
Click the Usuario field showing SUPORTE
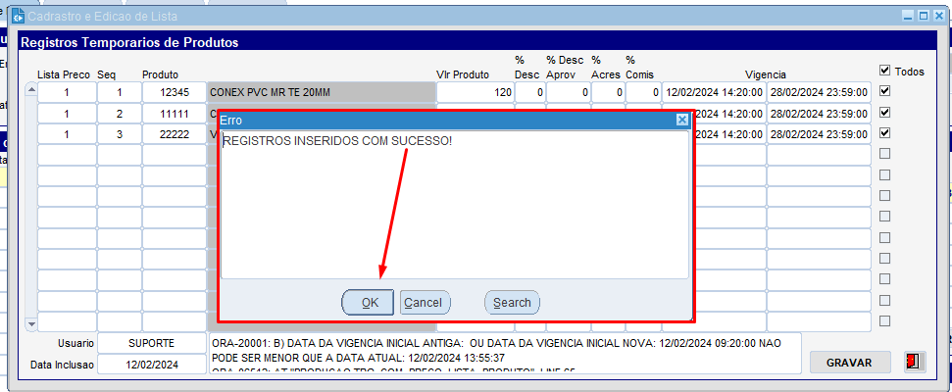[x=152, y=343]
